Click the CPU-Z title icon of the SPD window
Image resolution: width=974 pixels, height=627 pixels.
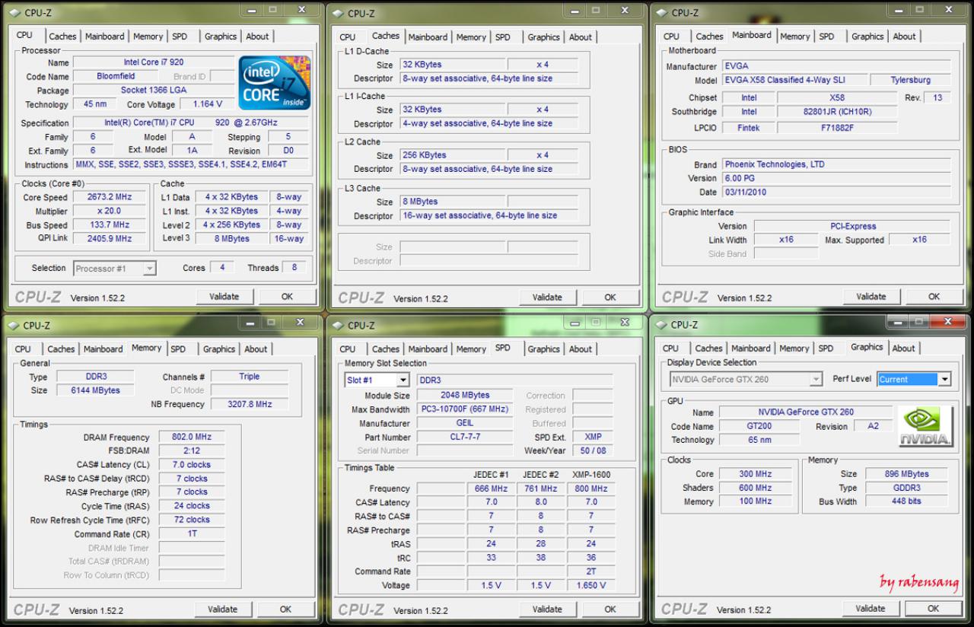pyautogui.click(x=338, y=326)
